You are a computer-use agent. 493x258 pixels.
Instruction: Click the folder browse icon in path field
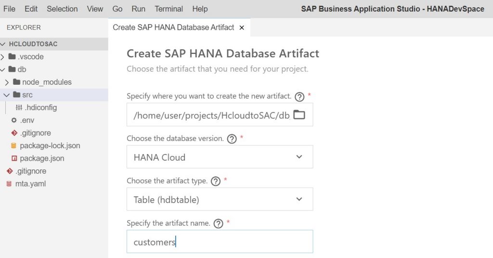pyautogui.click(x=299, y=115)
